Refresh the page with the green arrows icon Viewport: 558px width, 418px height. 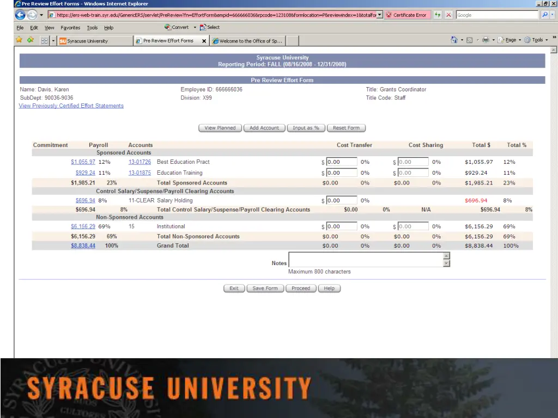tap(438, 15)
